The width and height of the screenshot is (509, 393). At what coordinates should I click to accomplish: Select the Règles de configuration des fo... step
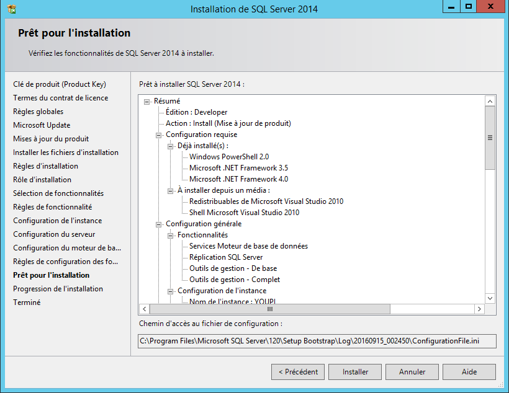(x=65, y=262)
